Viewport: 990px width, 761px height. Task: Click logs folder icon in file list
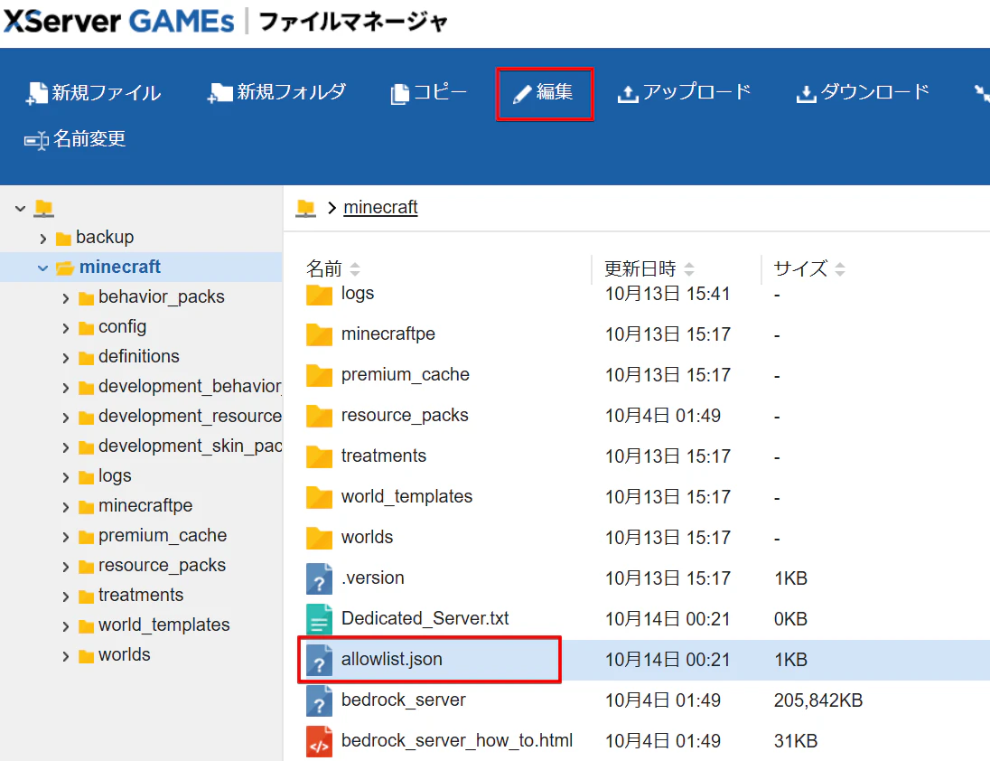[x=320, y=295]
